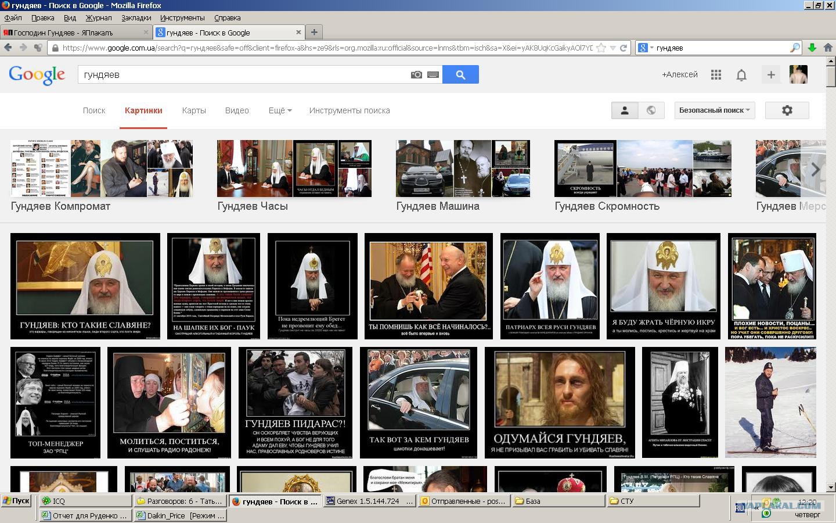Screen dimensions: 836x523
Task: Open the Google apps grid icon
Action: (x=716, y=74)
